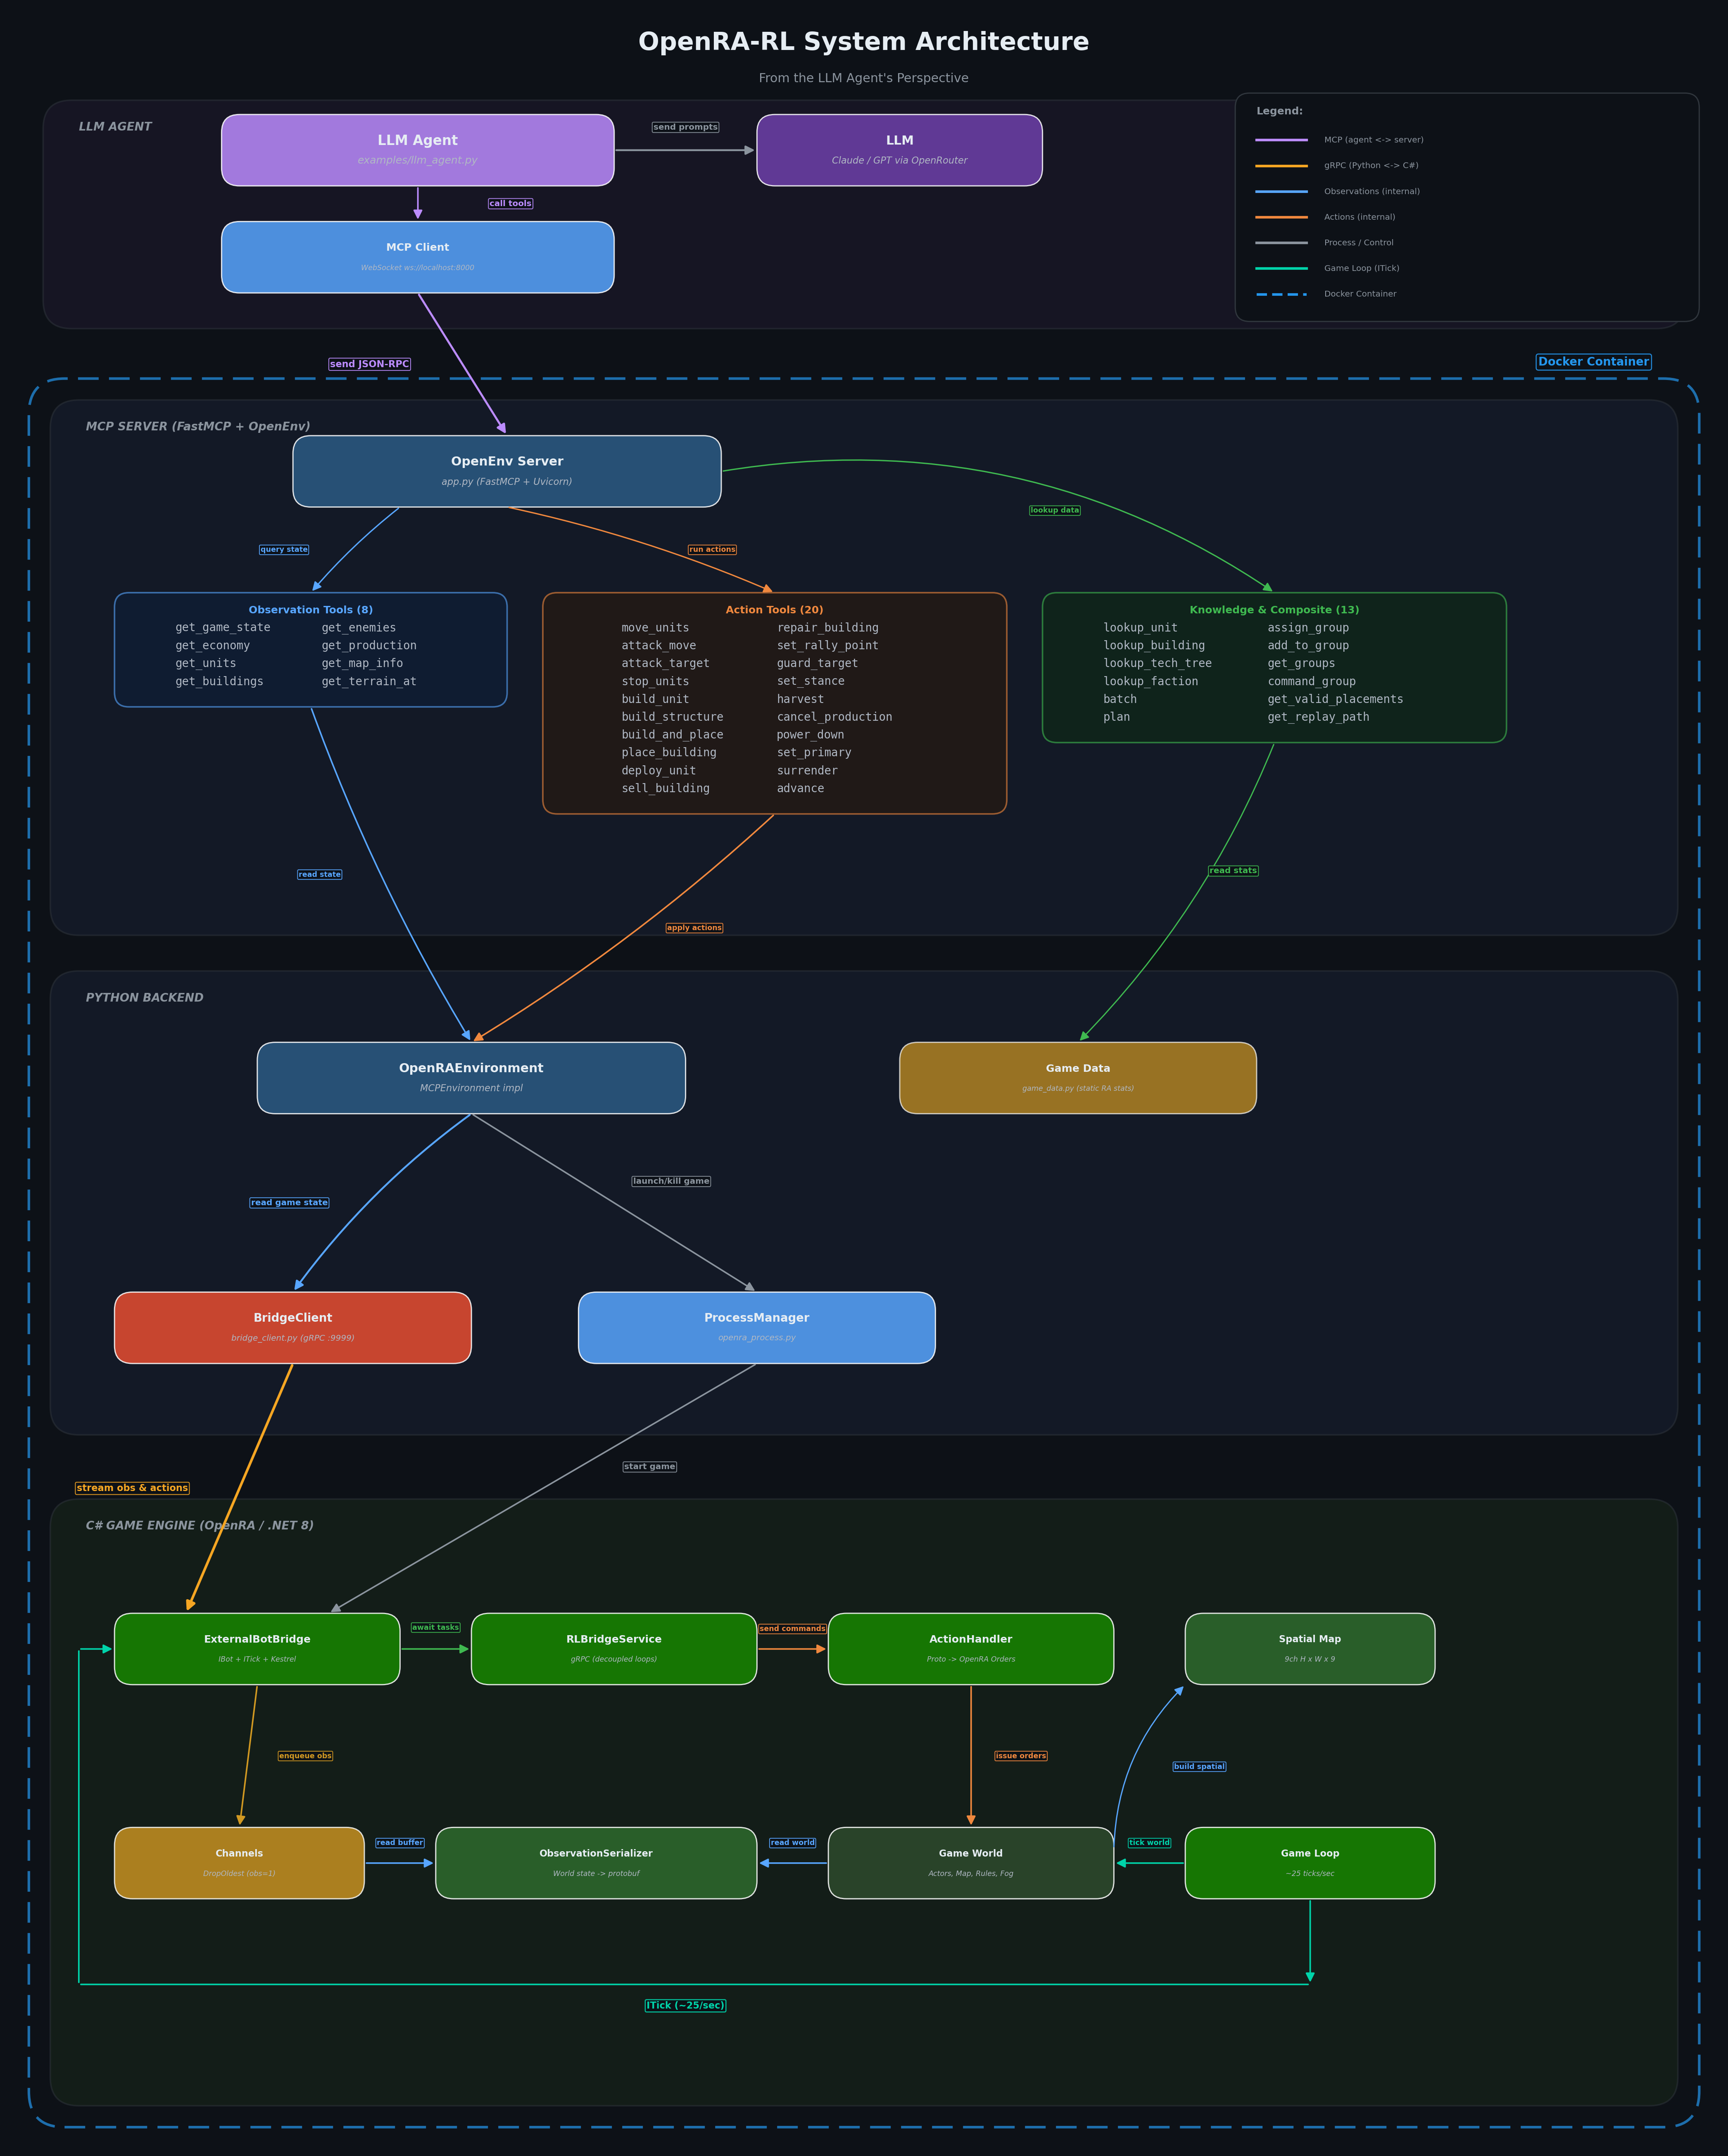Click the move_units action tool entry

(x=655, y=627)
